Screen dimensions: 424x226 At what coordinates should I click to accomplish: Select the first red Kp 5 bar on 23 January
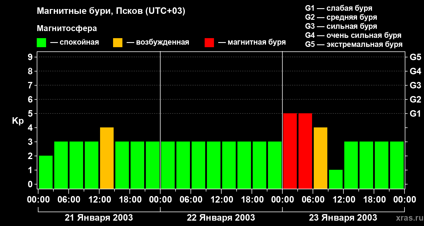(290, 151)
